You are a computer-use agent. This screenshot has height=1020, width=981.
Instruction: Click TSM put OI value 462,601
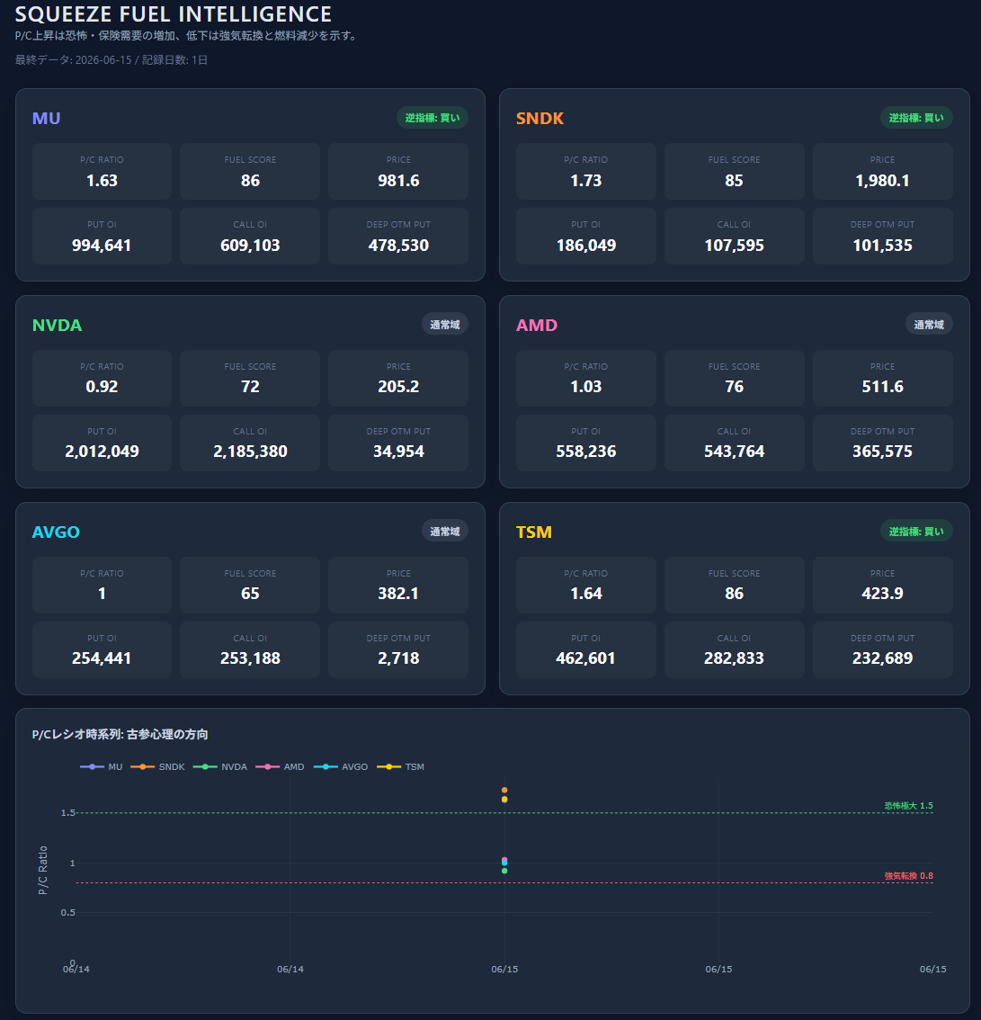(585, 658)
